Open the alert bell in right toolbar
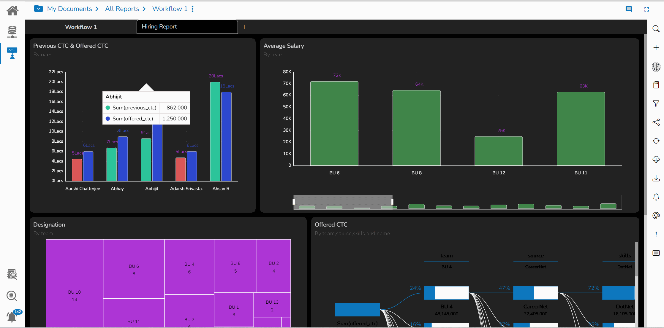The width and height of the screenshot is (664, 328). coord(656,197)
